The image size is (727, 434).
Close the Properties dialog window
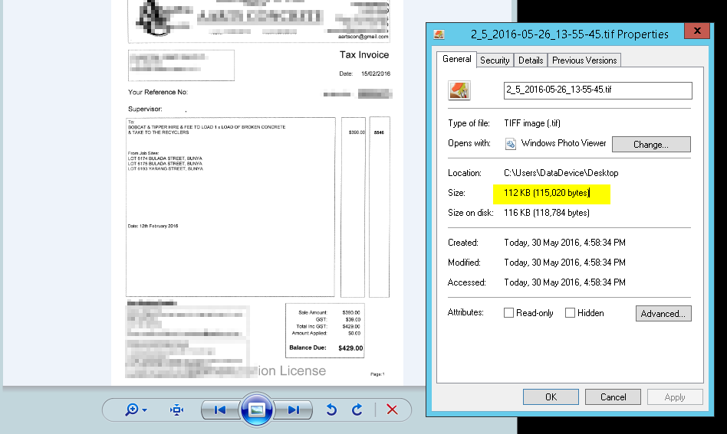click(x=697, y=31)
